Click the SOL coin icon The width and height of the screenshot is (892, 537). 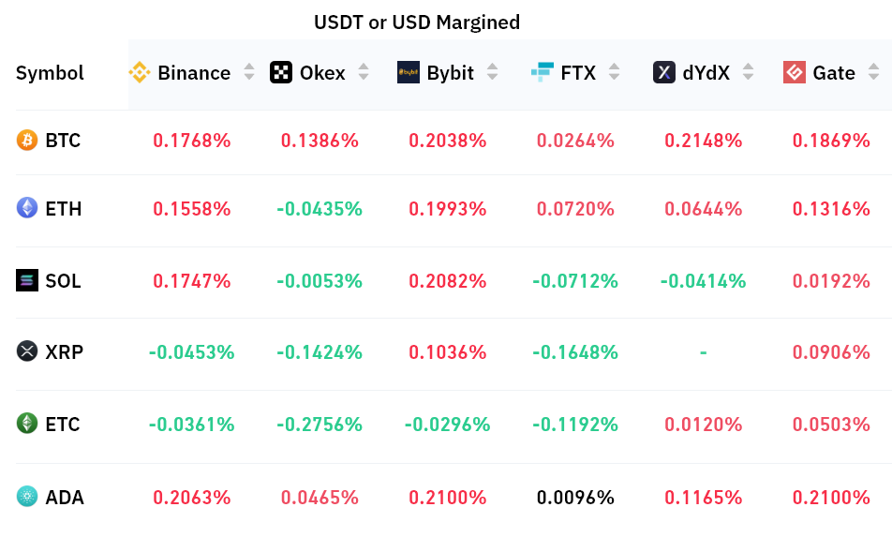tap(27, 280)
